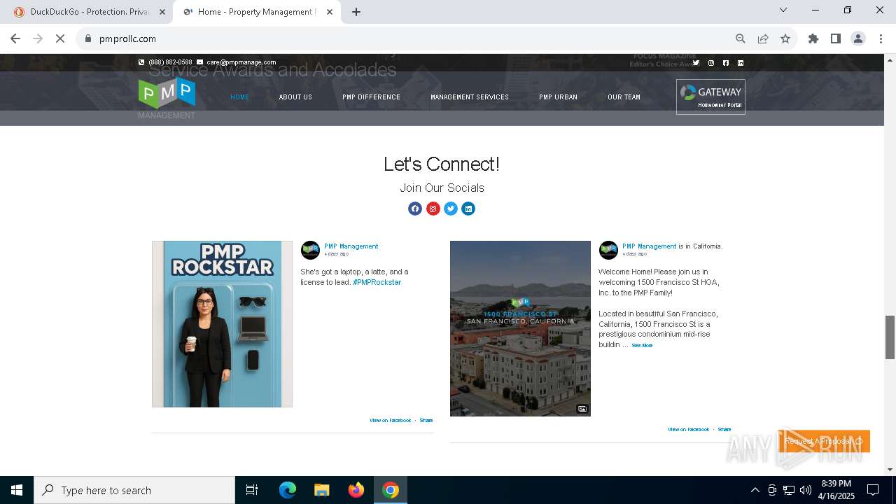Click View on Facebook under the Francisco St post
This screenshot has width=896, height=504.
[x=688, y=430]
